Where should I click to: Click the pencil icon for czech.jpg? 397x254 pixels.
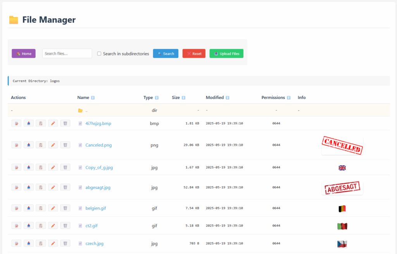53,244
